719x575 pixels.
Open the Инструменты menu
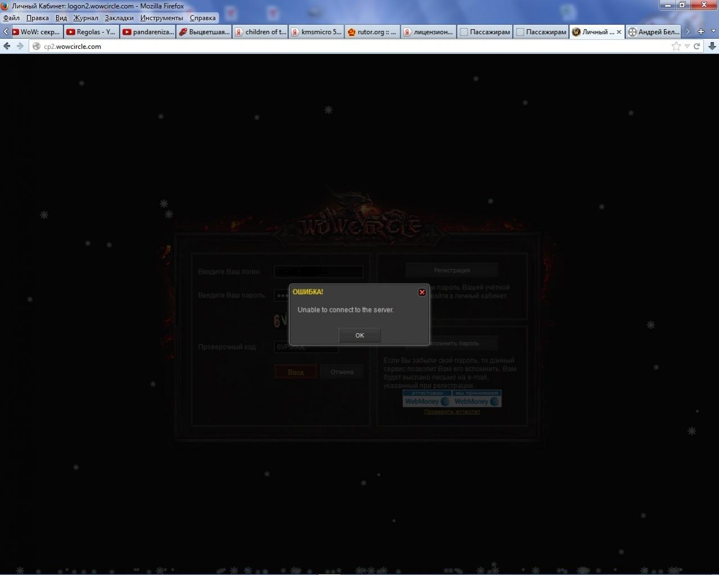[x=161, y=17]
